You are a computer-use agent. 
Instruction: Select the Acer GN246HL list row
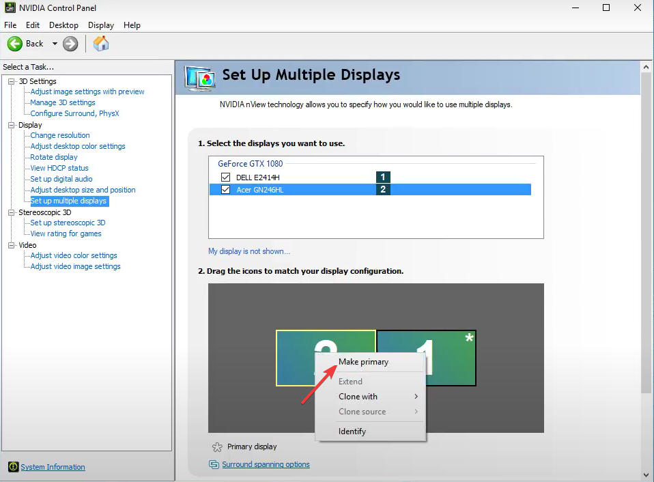click(371, 190)
